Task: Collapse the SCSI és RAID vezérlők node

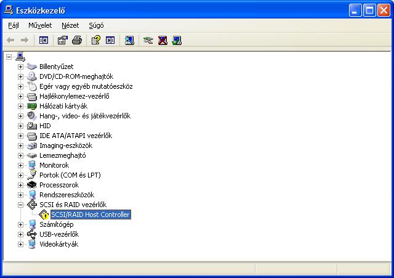Action: (20, 205)
